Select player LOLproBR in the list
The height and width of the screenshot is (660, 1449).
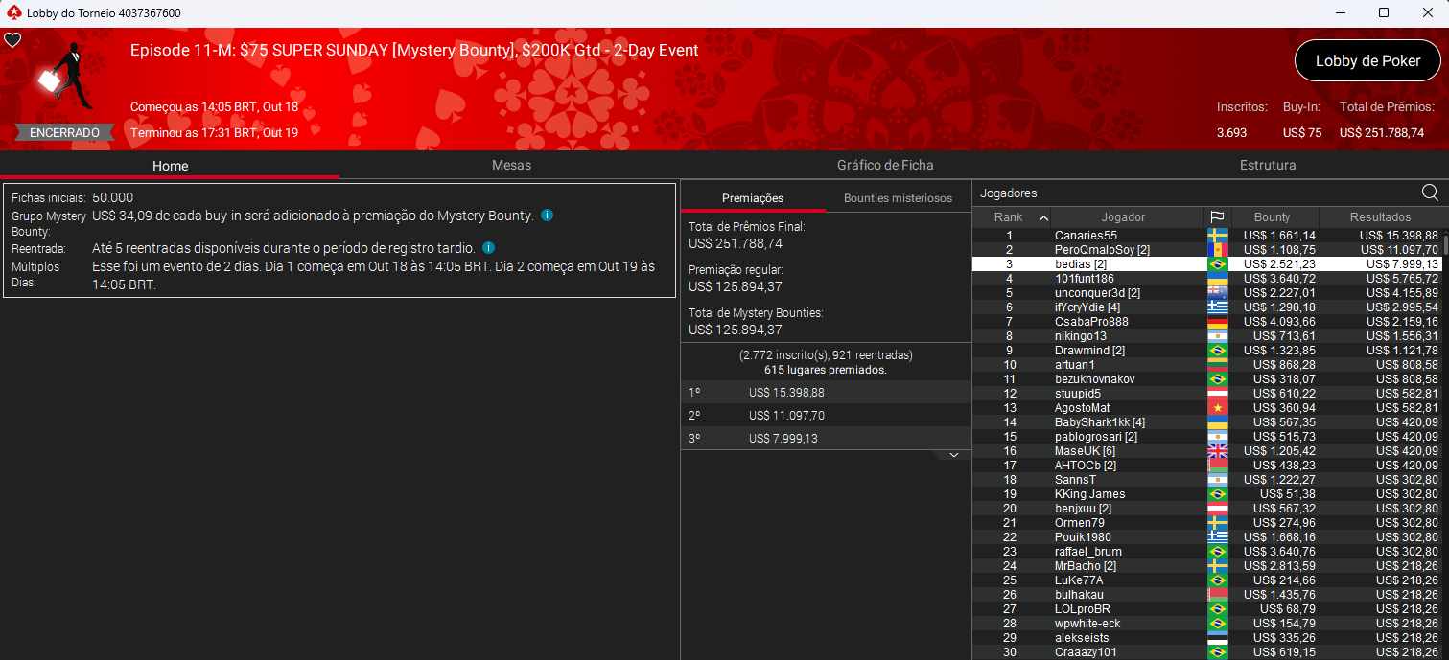1208,609
